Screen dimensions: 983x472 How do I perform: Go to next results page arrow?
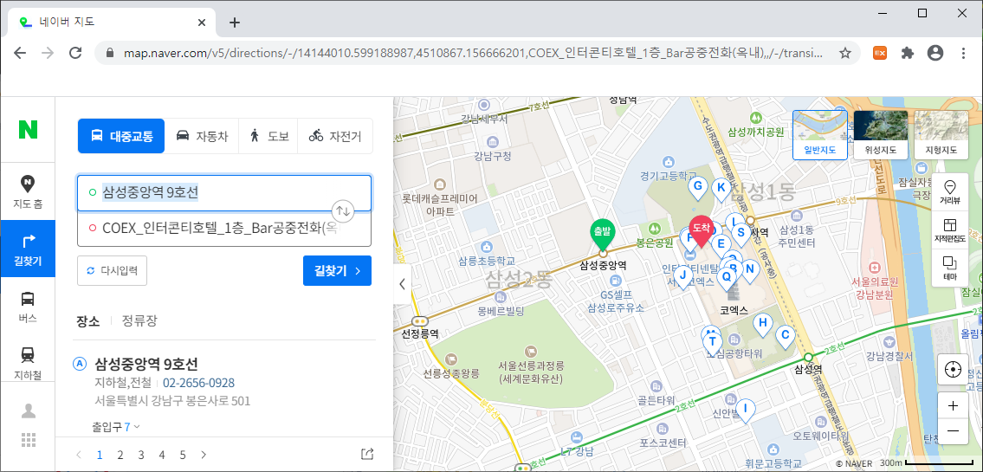tap(204, 455)
